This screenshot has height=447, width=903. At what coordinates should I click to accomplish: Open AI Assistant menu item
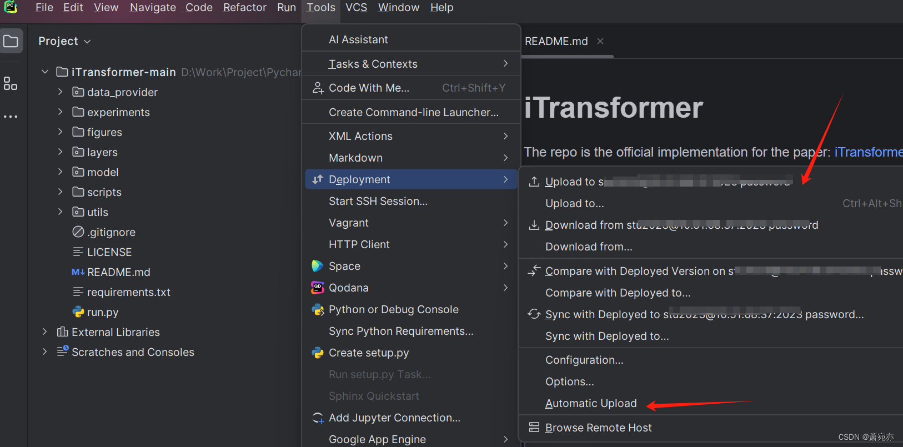(411, 39)
